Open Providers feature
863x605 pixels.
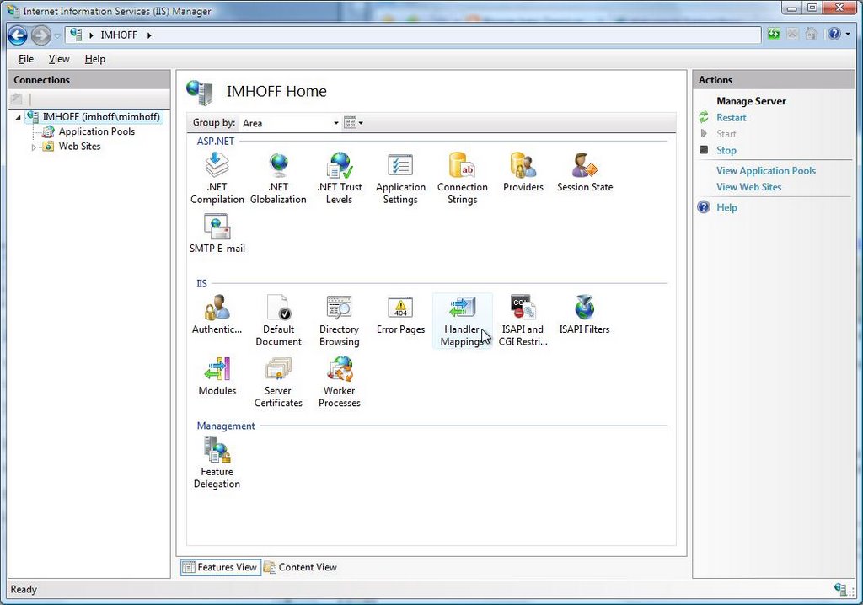pos(523,172)
